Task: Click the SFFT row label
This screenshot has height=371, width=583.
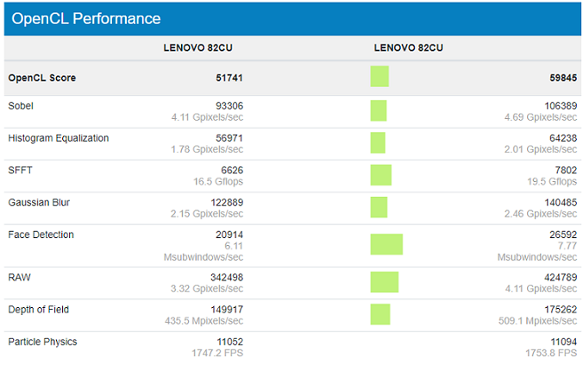Action: tap(20, 170)
